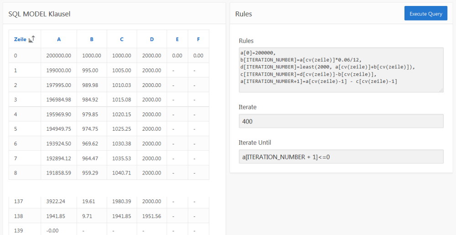This screenshot has width=456, height=235.
Task: Select cell value 1030.38
Action: pos(122,144)
